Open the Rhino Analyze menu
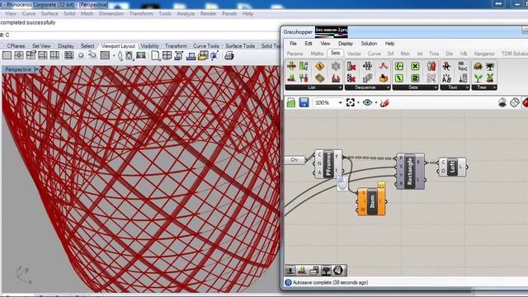This screenshot has width=528, height=297. point(186,14)
